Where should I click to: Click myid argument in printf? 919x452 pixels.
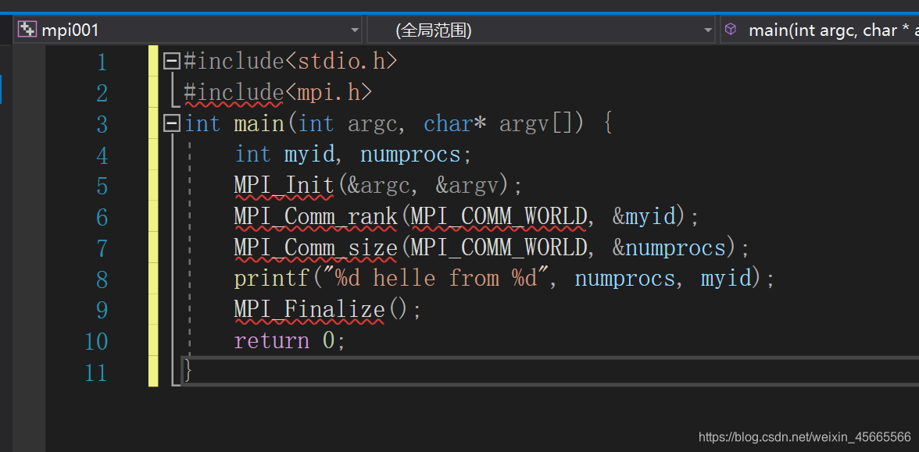[725, 279]
